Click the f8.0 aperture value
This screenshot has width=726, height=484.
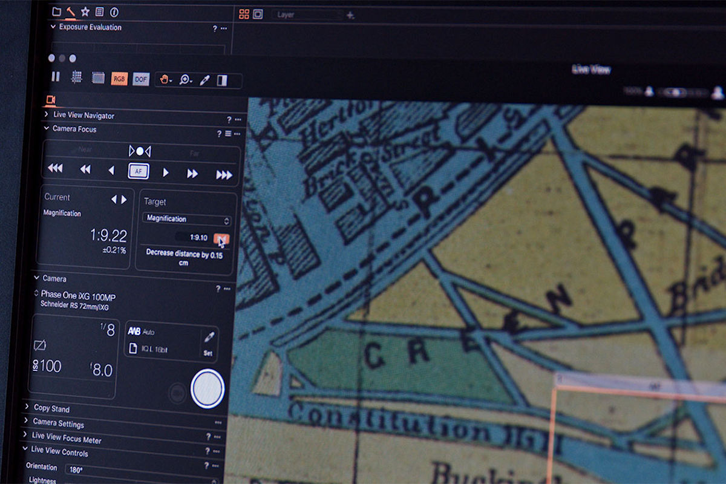tap(102, 370)
